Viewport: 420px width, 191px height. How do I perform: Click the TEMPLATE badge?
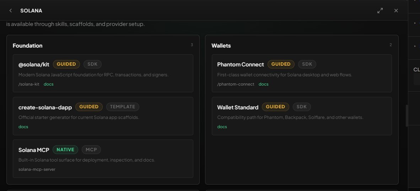[123, 107]
